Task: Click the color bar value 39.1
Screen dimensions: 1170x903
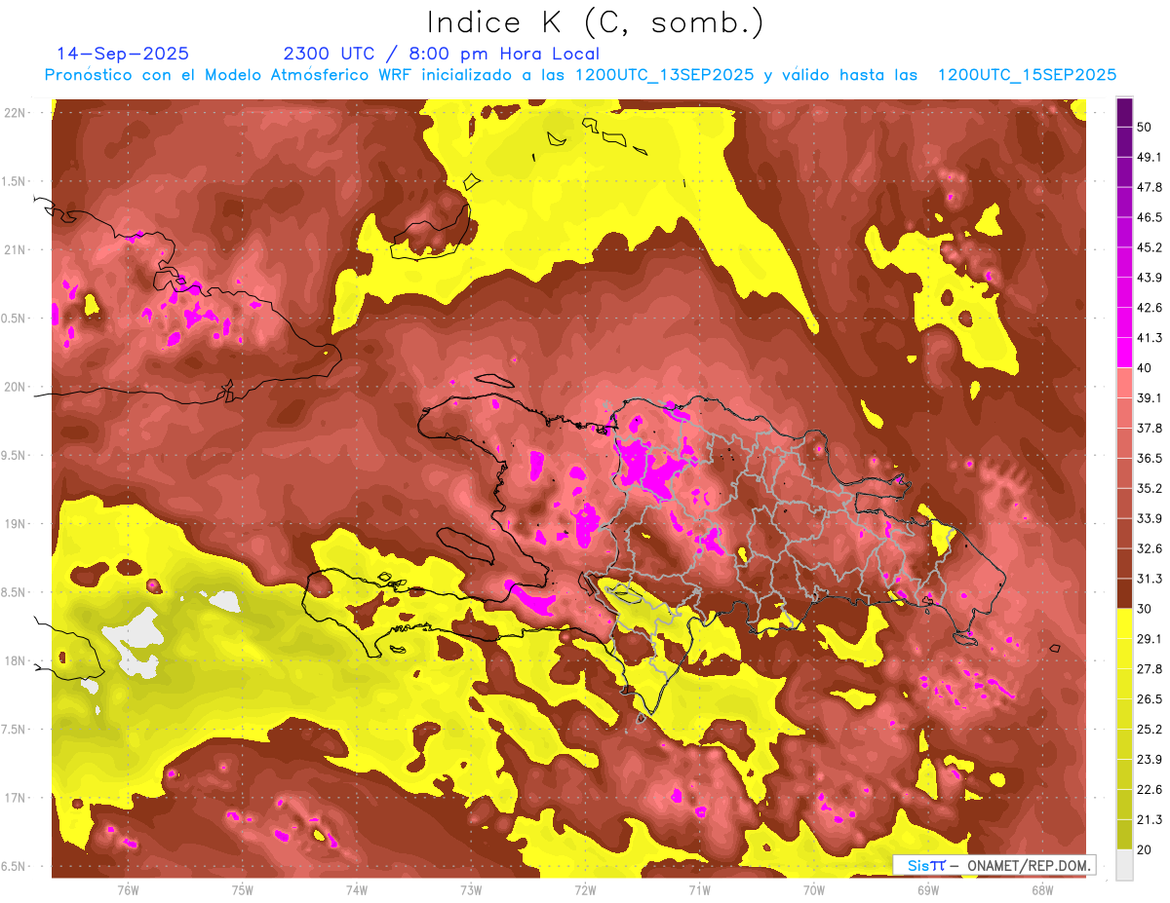Action: pos(1149,398)
